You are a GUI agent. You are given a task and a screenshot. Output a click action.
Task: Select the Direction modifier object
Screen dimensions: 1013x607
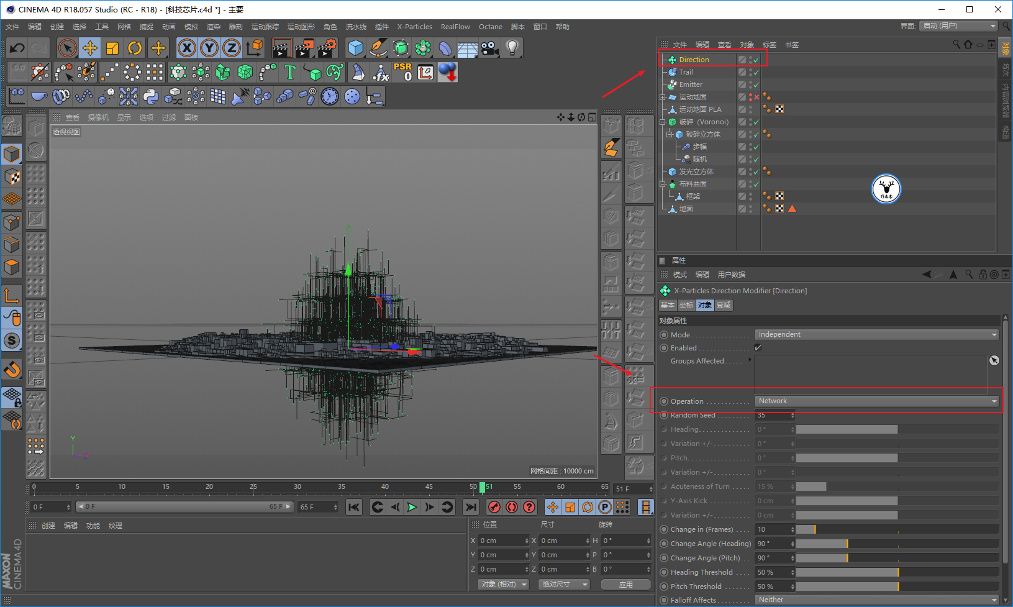tap(694, 60)
